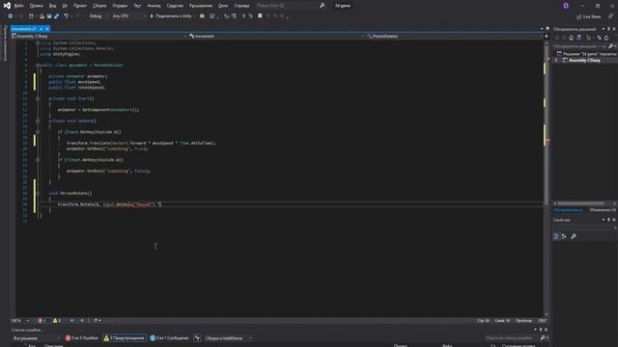Screen dimensions: 618x347
Task: Switch to the Git Changes bottom tab
Action: [x=603, y=210]
